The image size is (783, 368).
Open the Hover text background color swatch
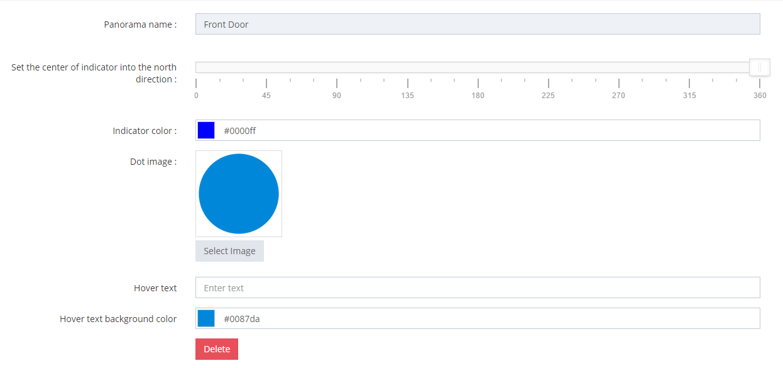(x=206, y=318)
